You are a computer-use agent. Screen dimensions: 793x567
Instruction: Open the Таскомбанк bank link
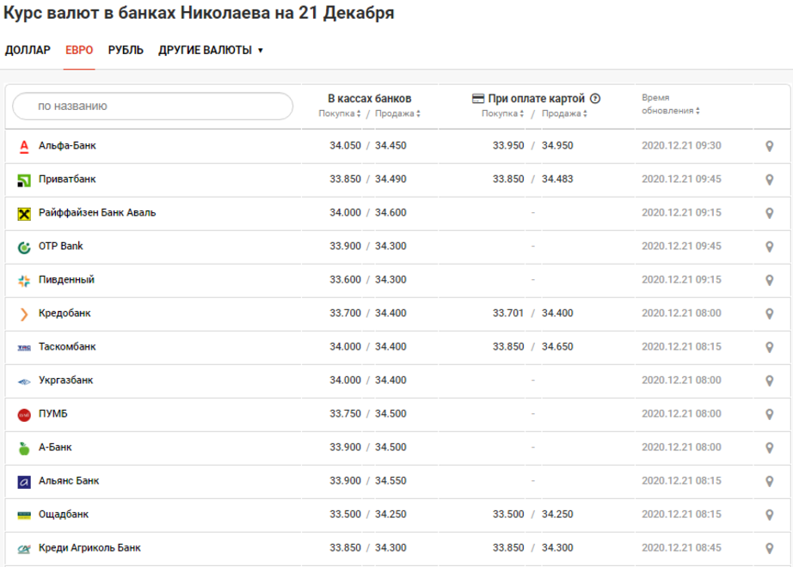pos(67,347)
